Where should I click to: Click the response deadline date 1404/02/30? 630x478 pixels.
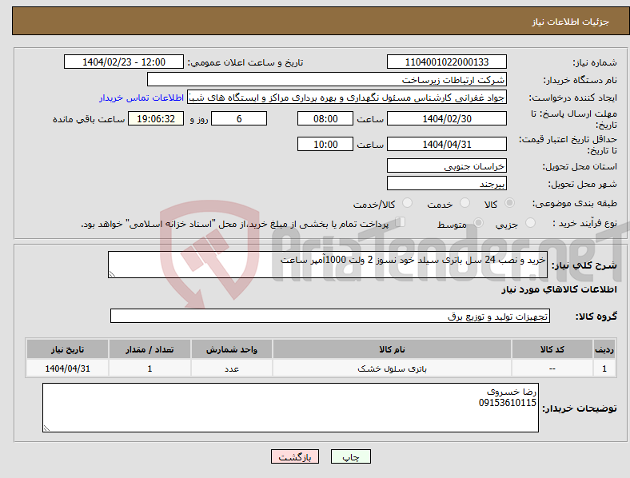[446, 118]
